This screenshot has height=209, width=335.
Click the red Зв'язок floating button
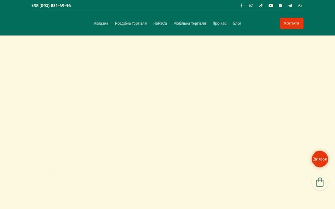(320, 159)
